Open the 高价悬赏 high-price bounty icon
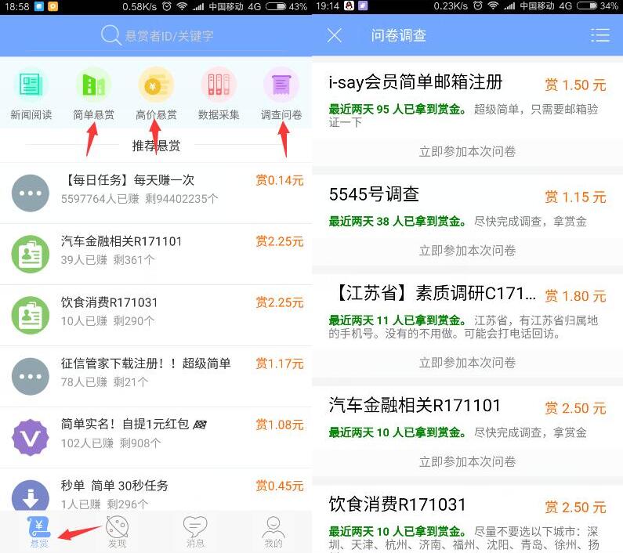 click(156, 85)
